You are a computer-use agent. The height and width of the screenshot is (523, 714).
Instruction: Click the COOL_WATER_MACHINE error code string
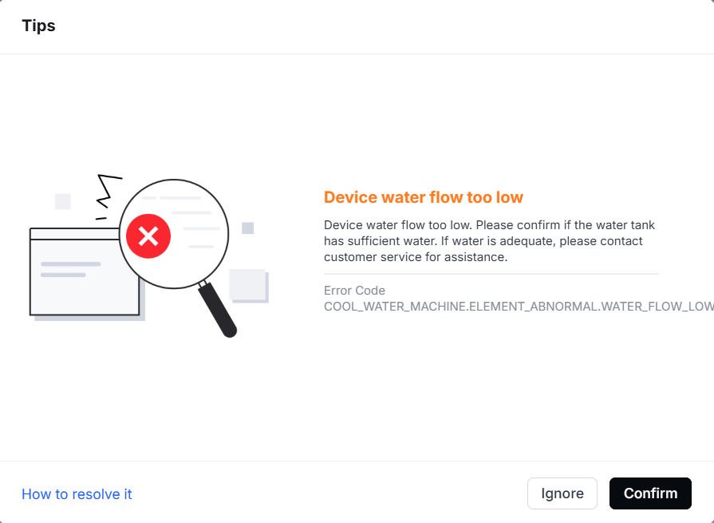(x=519, y=307)
